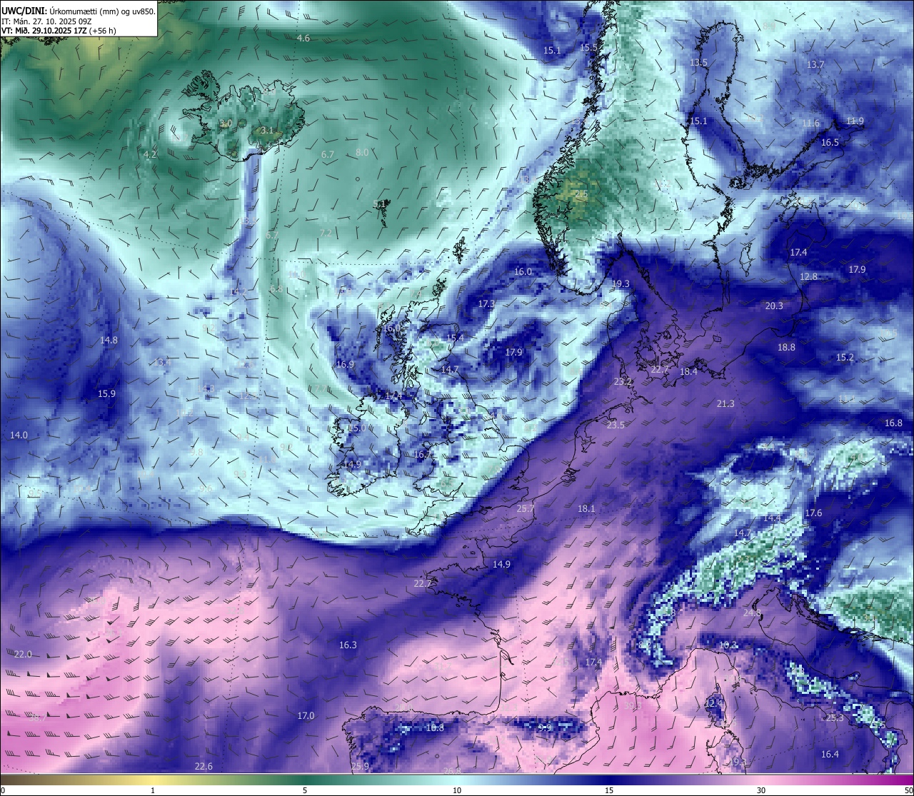Click the color scale tick label "1"
Image resolution: width=914 pixels, height=796 pixels.
(153, 790)
